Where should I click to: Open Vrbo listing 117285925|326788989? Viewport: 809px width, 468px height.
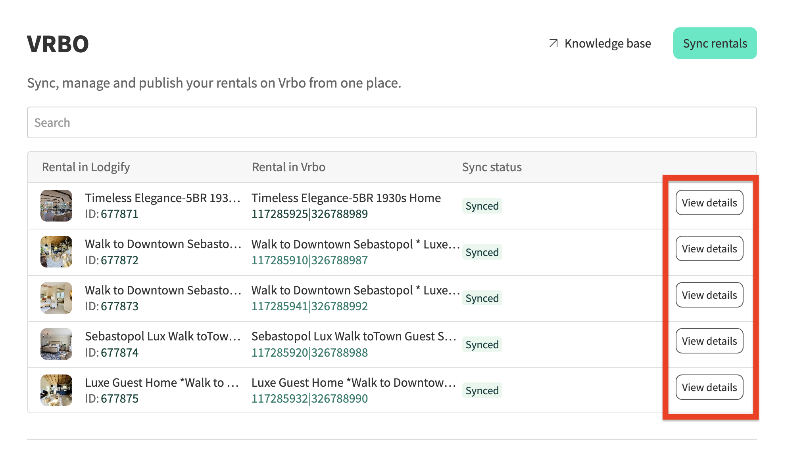click(x=309, y=214)
